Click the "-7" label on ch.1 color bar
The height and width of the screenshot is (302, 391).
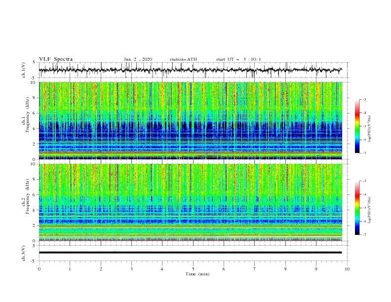pos(364,153)
